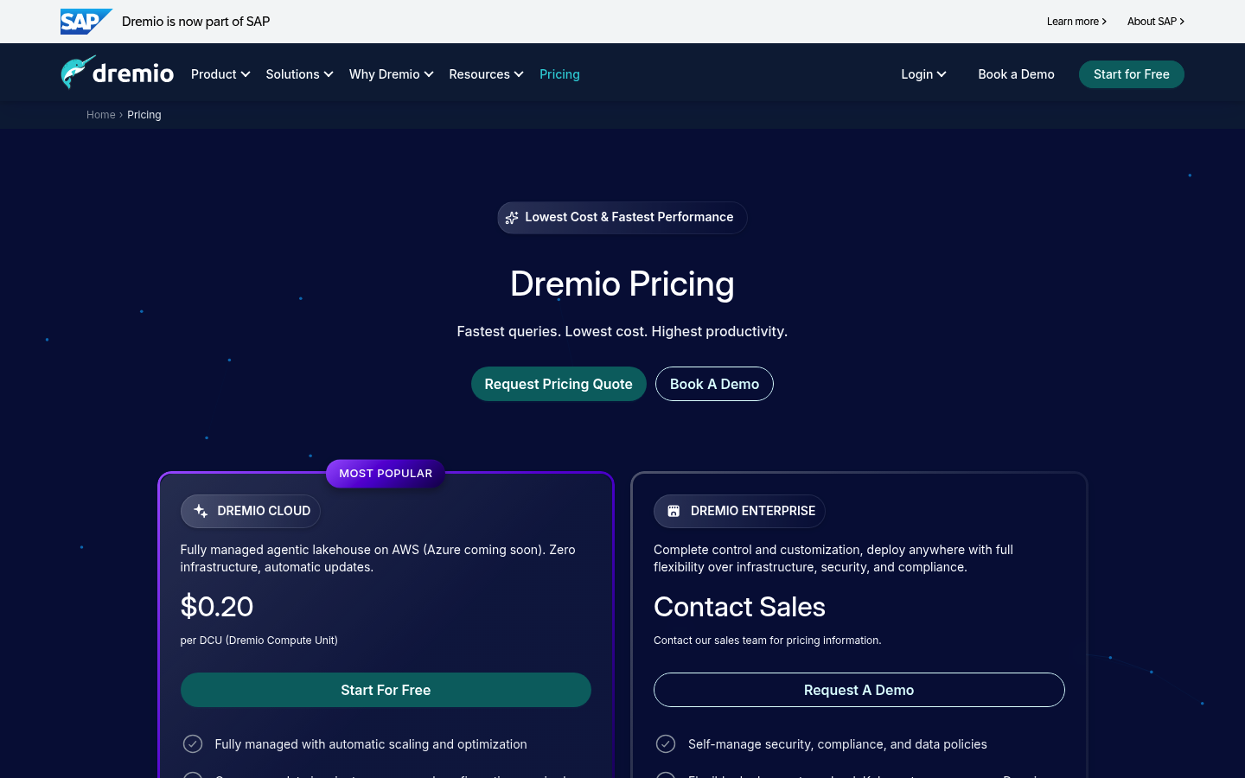Click the outlined Book A Demo button
The width and height of the screenshot is (1245, 778).
pos(714,384)
